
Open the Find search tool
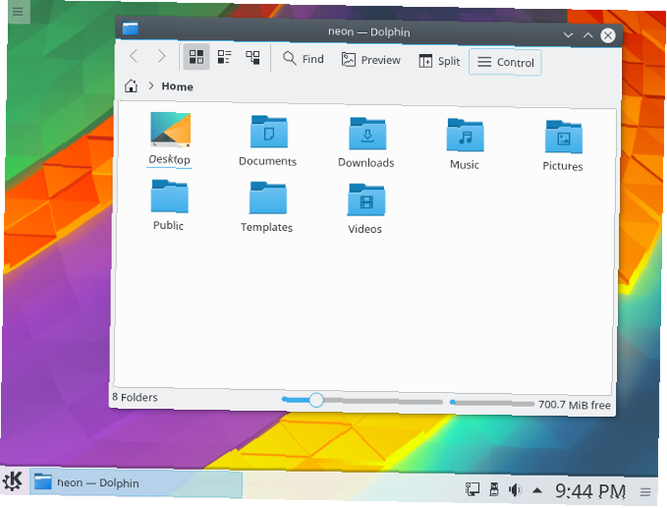(303, 59)
